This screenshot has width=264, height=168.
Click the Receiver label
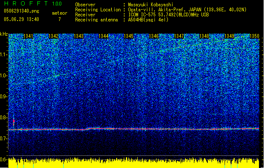click(x=85, y=15)
